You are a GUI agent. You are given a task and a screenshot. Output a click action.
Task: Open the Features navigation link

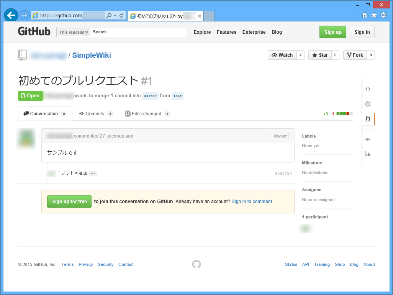click(227, 32)
